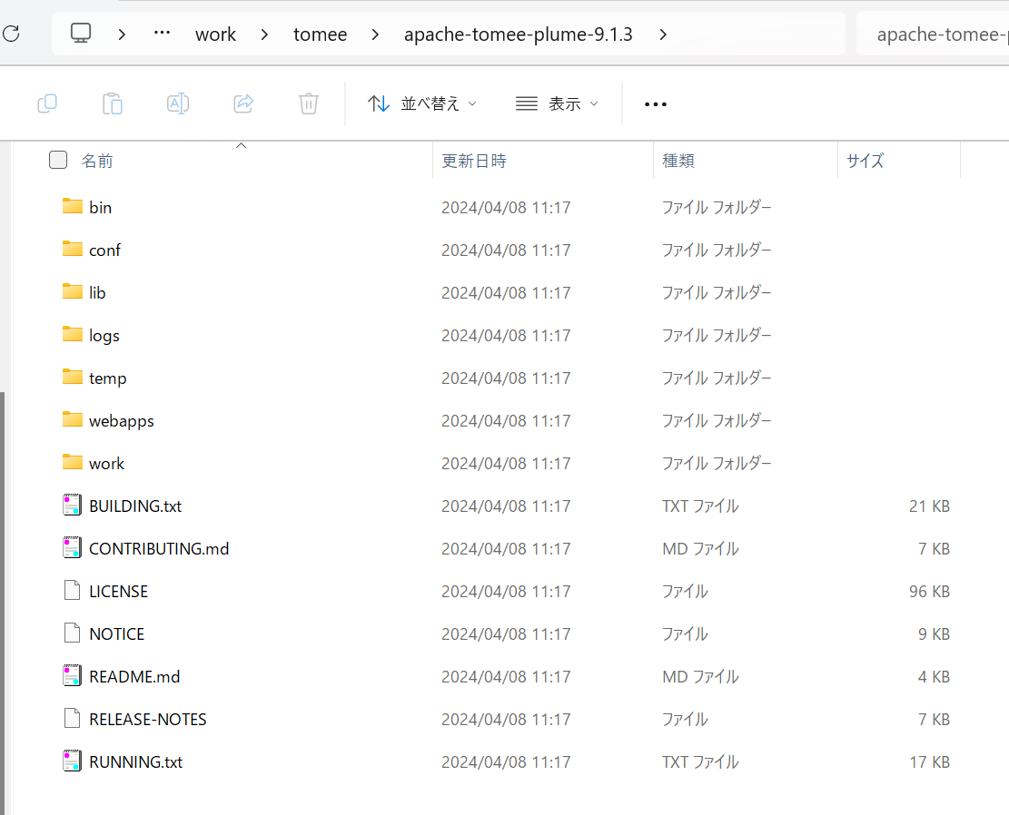The height and width of the screenshot is (815, 1009).
Task: Click the Copy icon in the toolbar
Action: 46,103
